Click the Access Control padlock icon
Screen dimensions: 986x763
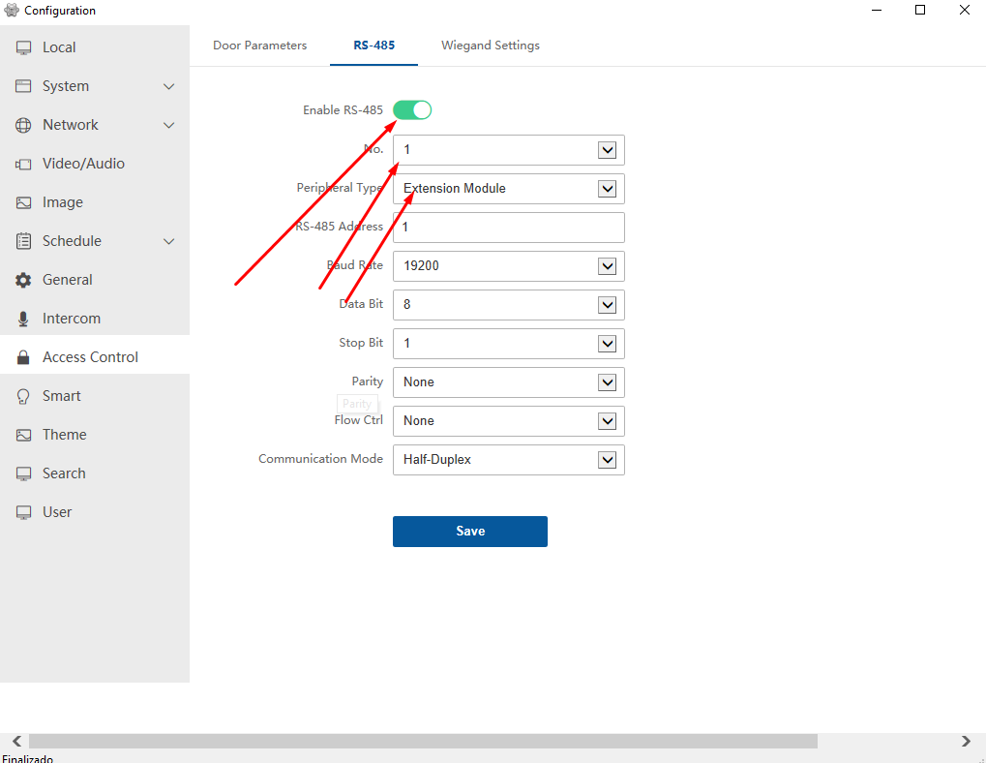click(x=23, y=357)
